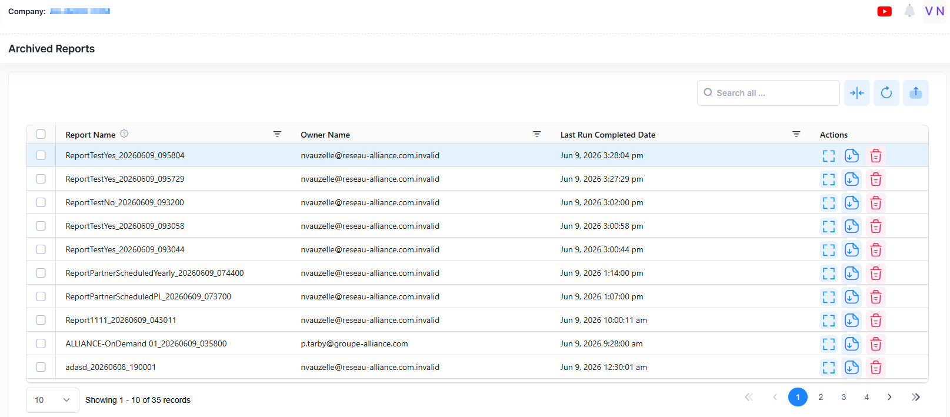Click owner p.tarby@groupe-alliance.com
This screenshot has height=417, width=950.
click(354, 343)
